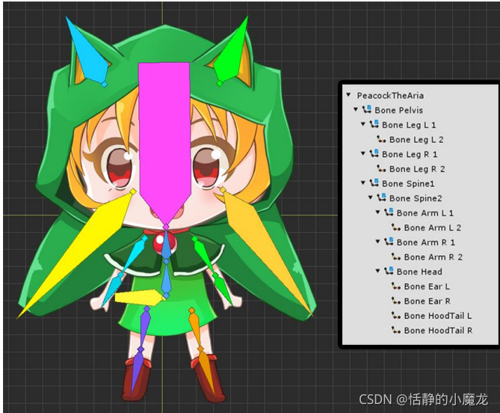Select the Bone Leg R 2 label
This screenshot has width=500, height=413.
pyautogui.click(x=417, y=169)
